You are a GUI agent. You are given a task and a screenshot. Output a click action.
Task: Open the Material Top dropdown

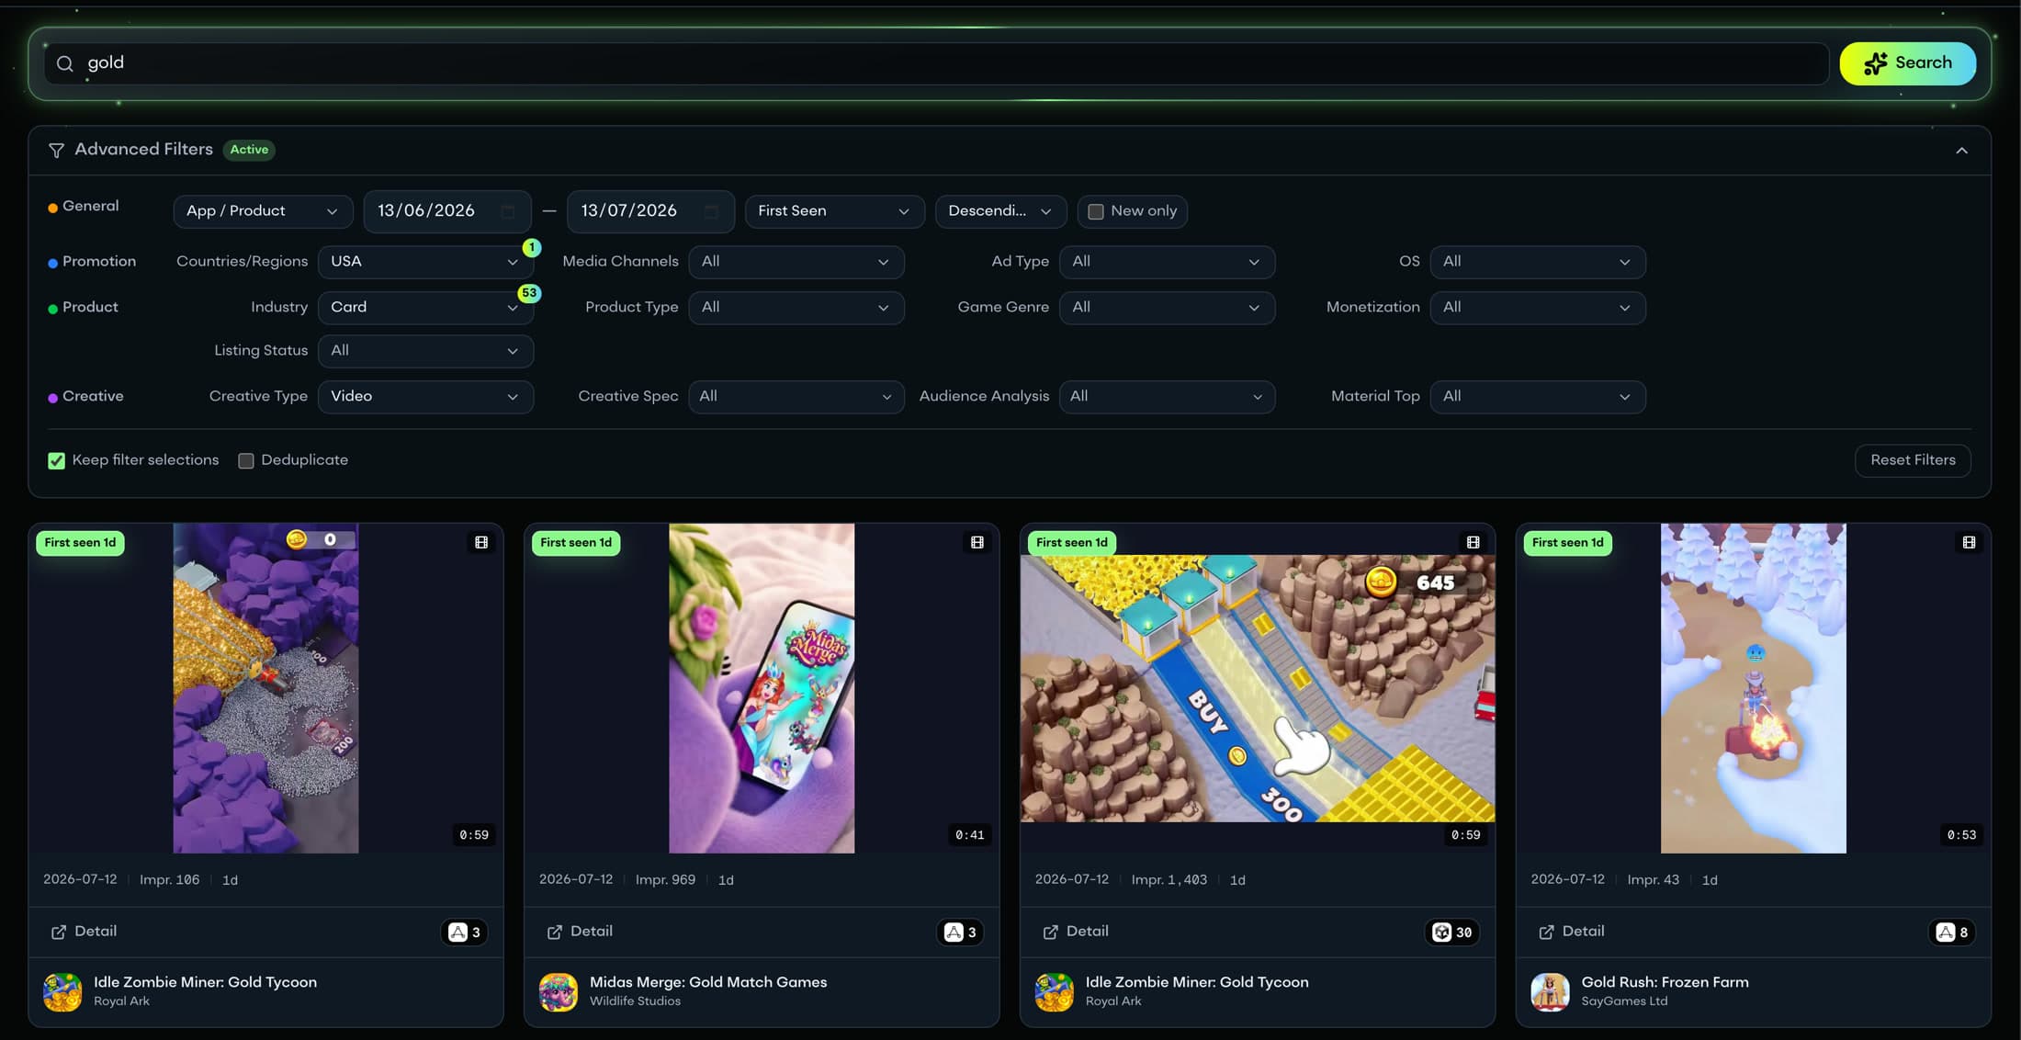pyautogui.click(x=1538, y=397)
